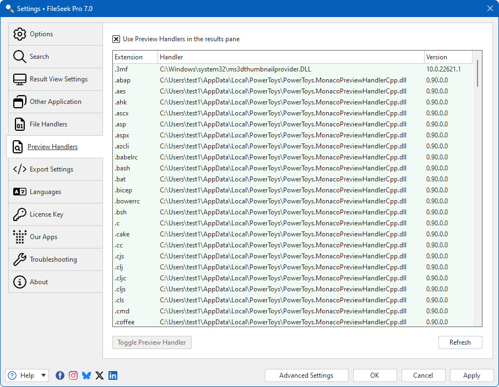This screenshot has height=387, width=499.
Task: Open the Bluesky butterfly icon
Action: [x=86, y=375]
